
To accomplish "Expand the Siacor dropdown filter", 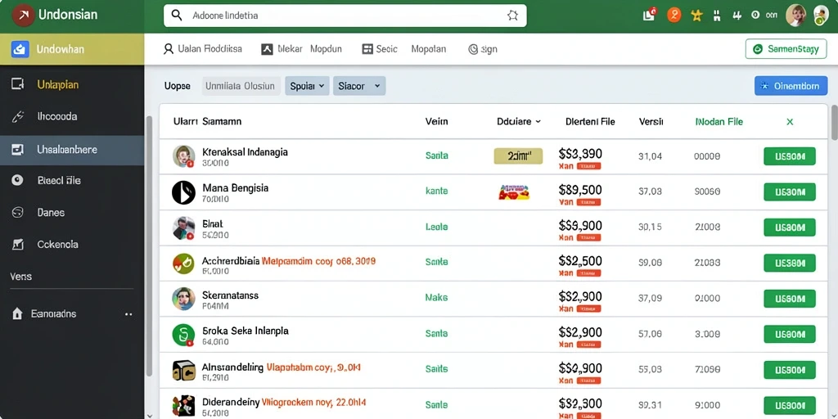I will click(359, 85).
